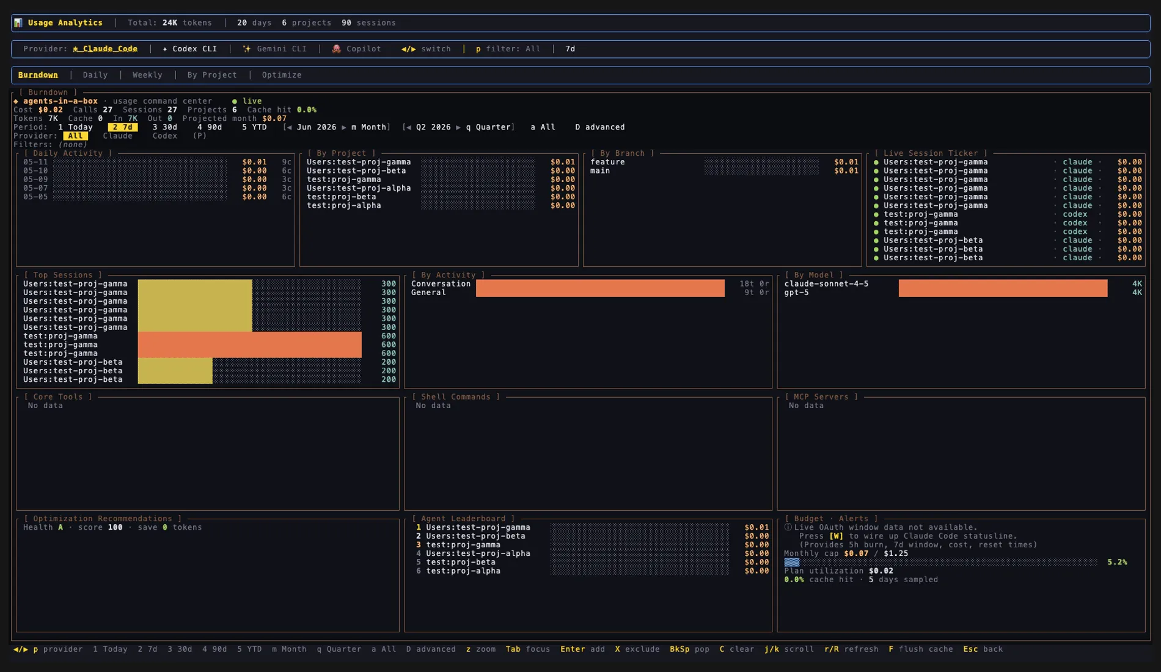Select the 1 Today period in Period row
Viewport: 1161px width, 672px height.
pyautogui.click(x=75, y=128)
